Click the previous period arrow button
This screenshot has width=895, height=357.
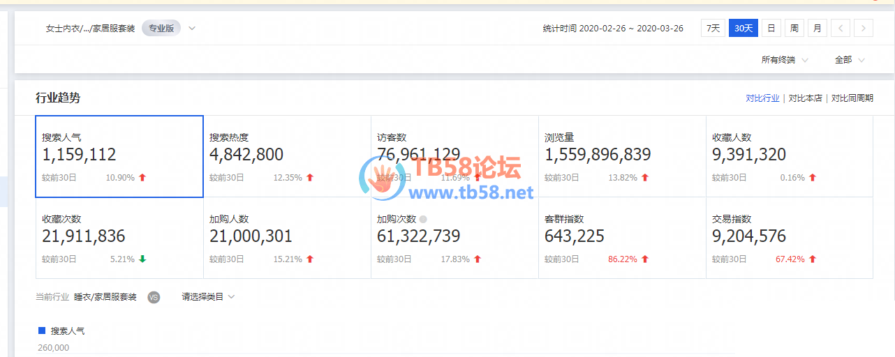(841, 29)
